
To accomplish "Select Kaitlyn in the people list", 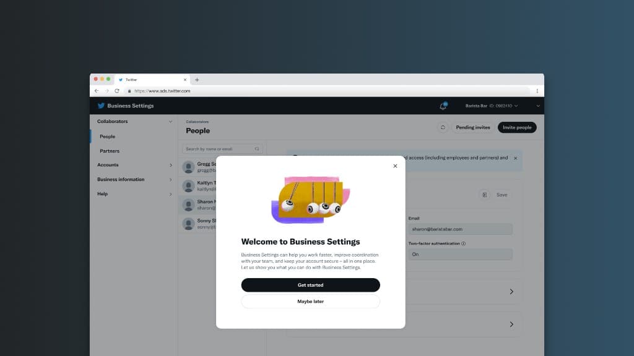I will 199,185.
